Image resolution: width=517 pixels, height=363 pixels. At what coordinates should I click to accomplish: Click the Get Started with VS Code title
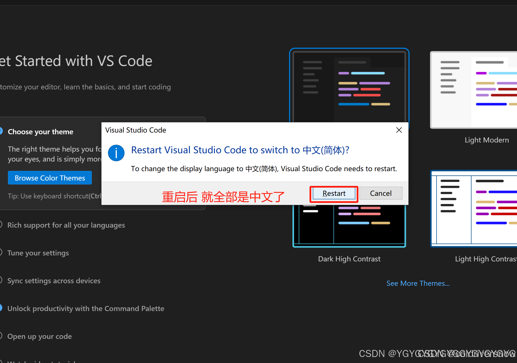click(x=76, y=61)
